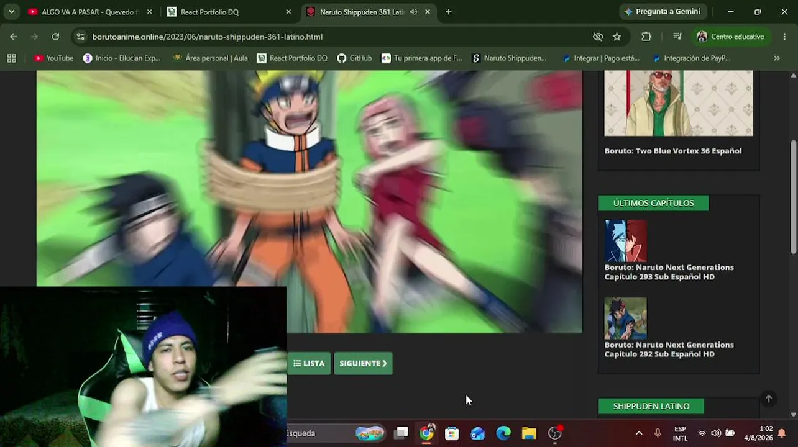Open the React Portfolio DQ bookmark
This screenshot has height=447, width=798.
coord(292,58)
